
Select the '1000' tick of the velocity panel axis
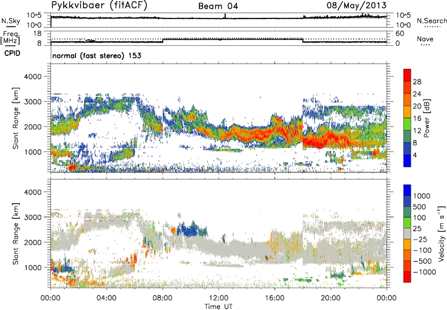pos(32,267)
